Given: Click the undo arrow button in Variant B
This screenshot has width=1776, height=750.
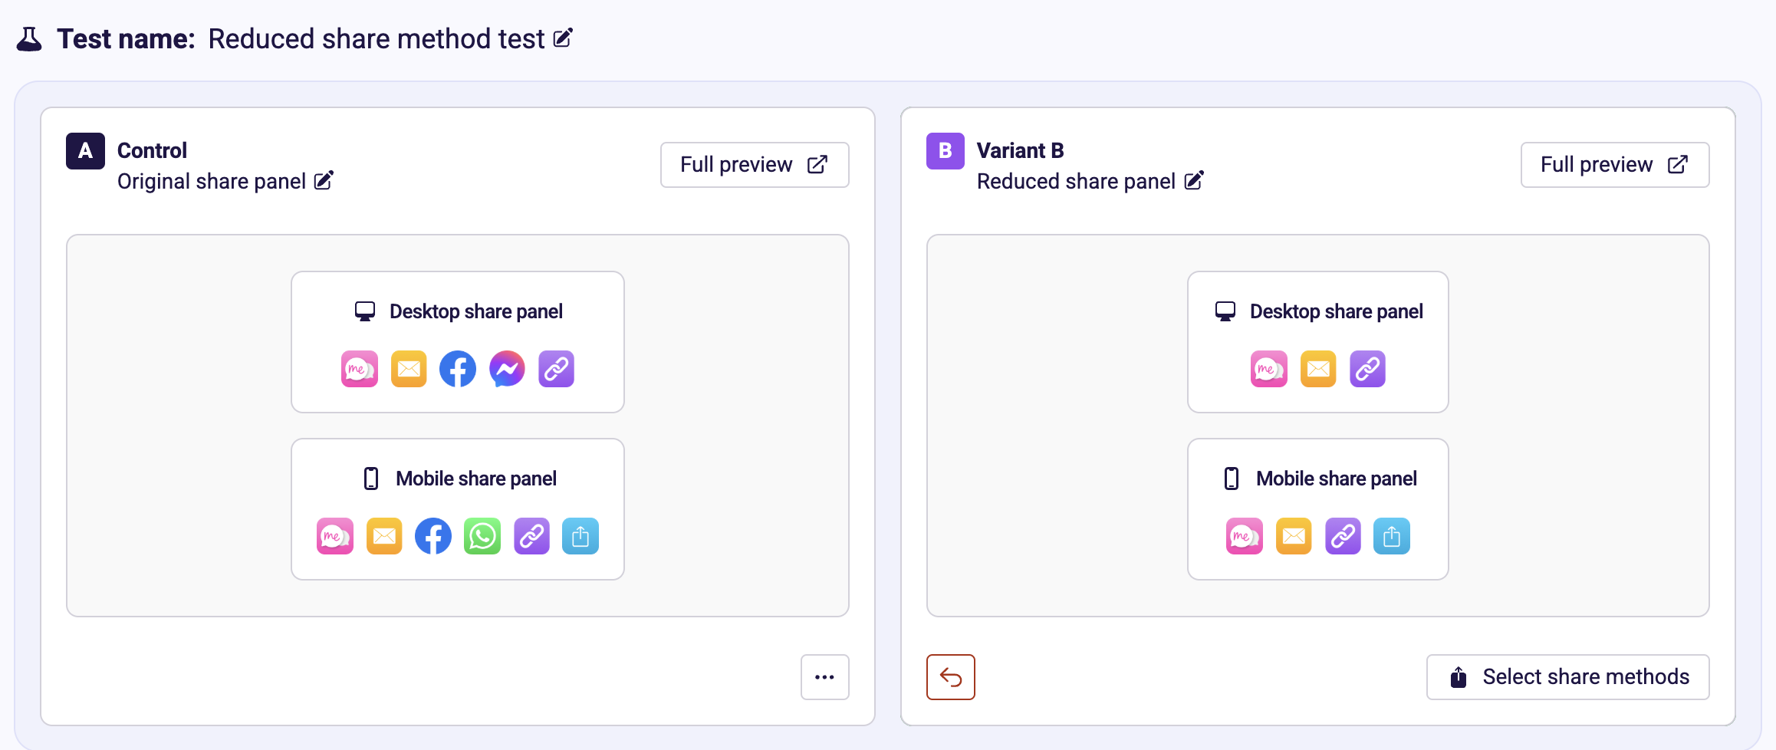Looking at the screenshot, I should click(951, 677).
